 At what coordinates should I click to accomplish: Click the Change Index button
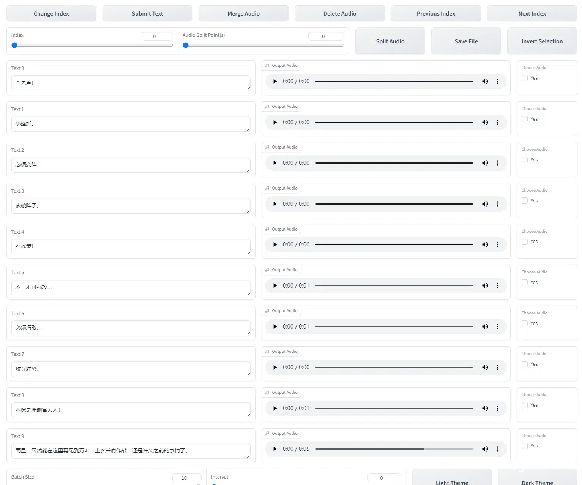[51, 14]
